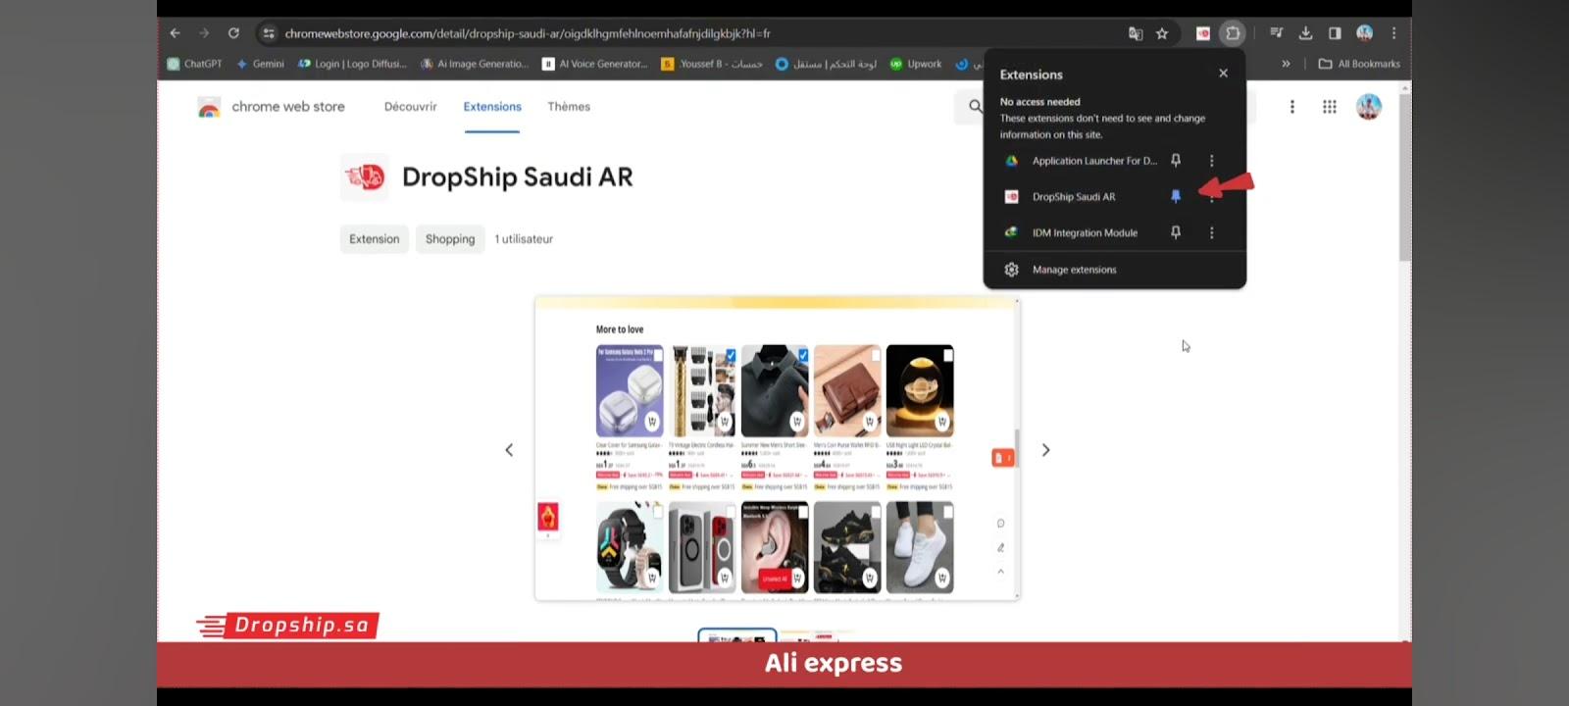The width and height of the screenshot is (1569, 706).
Task: Open the pinned DropShip extension toolbar icon
Action: click(1203, 33)
